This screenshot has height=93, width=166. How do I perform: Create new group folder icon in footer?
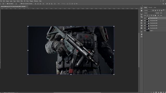click(161, 92)
